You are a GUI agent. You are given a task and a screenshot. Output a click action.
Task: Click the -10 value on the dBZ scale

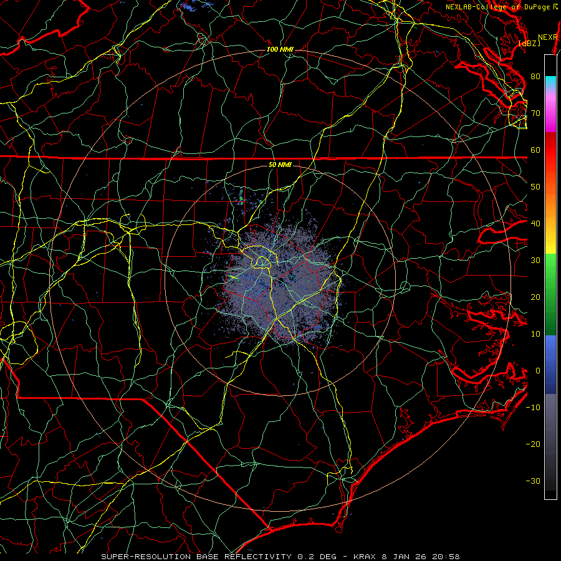pos(533,408)
